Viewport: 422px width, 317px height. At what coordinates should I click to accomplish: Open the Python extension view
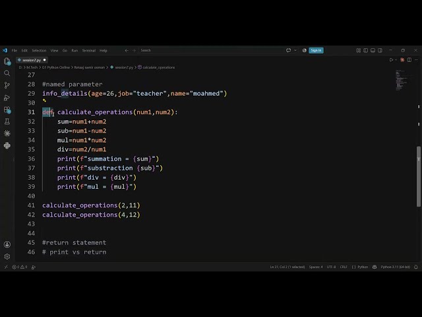7,145
